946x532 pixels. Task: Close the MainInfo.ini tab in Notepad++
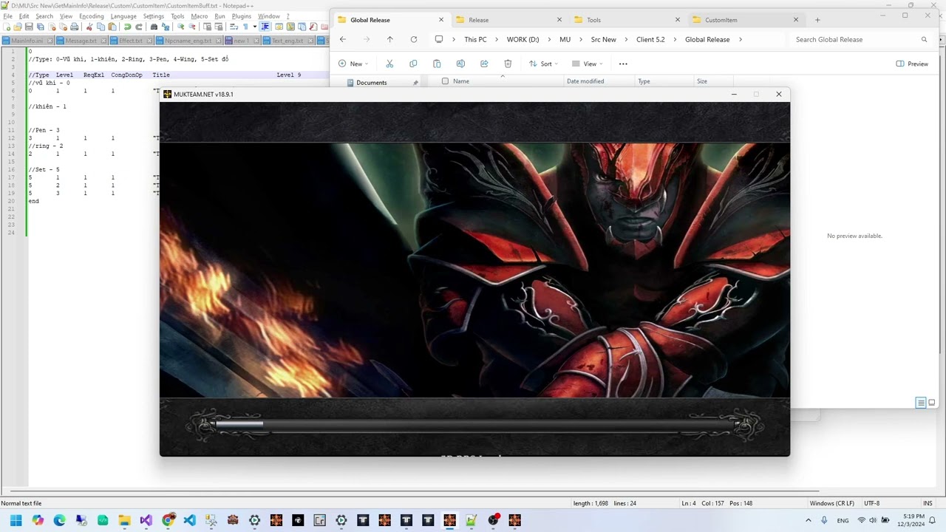pos(50,41)
